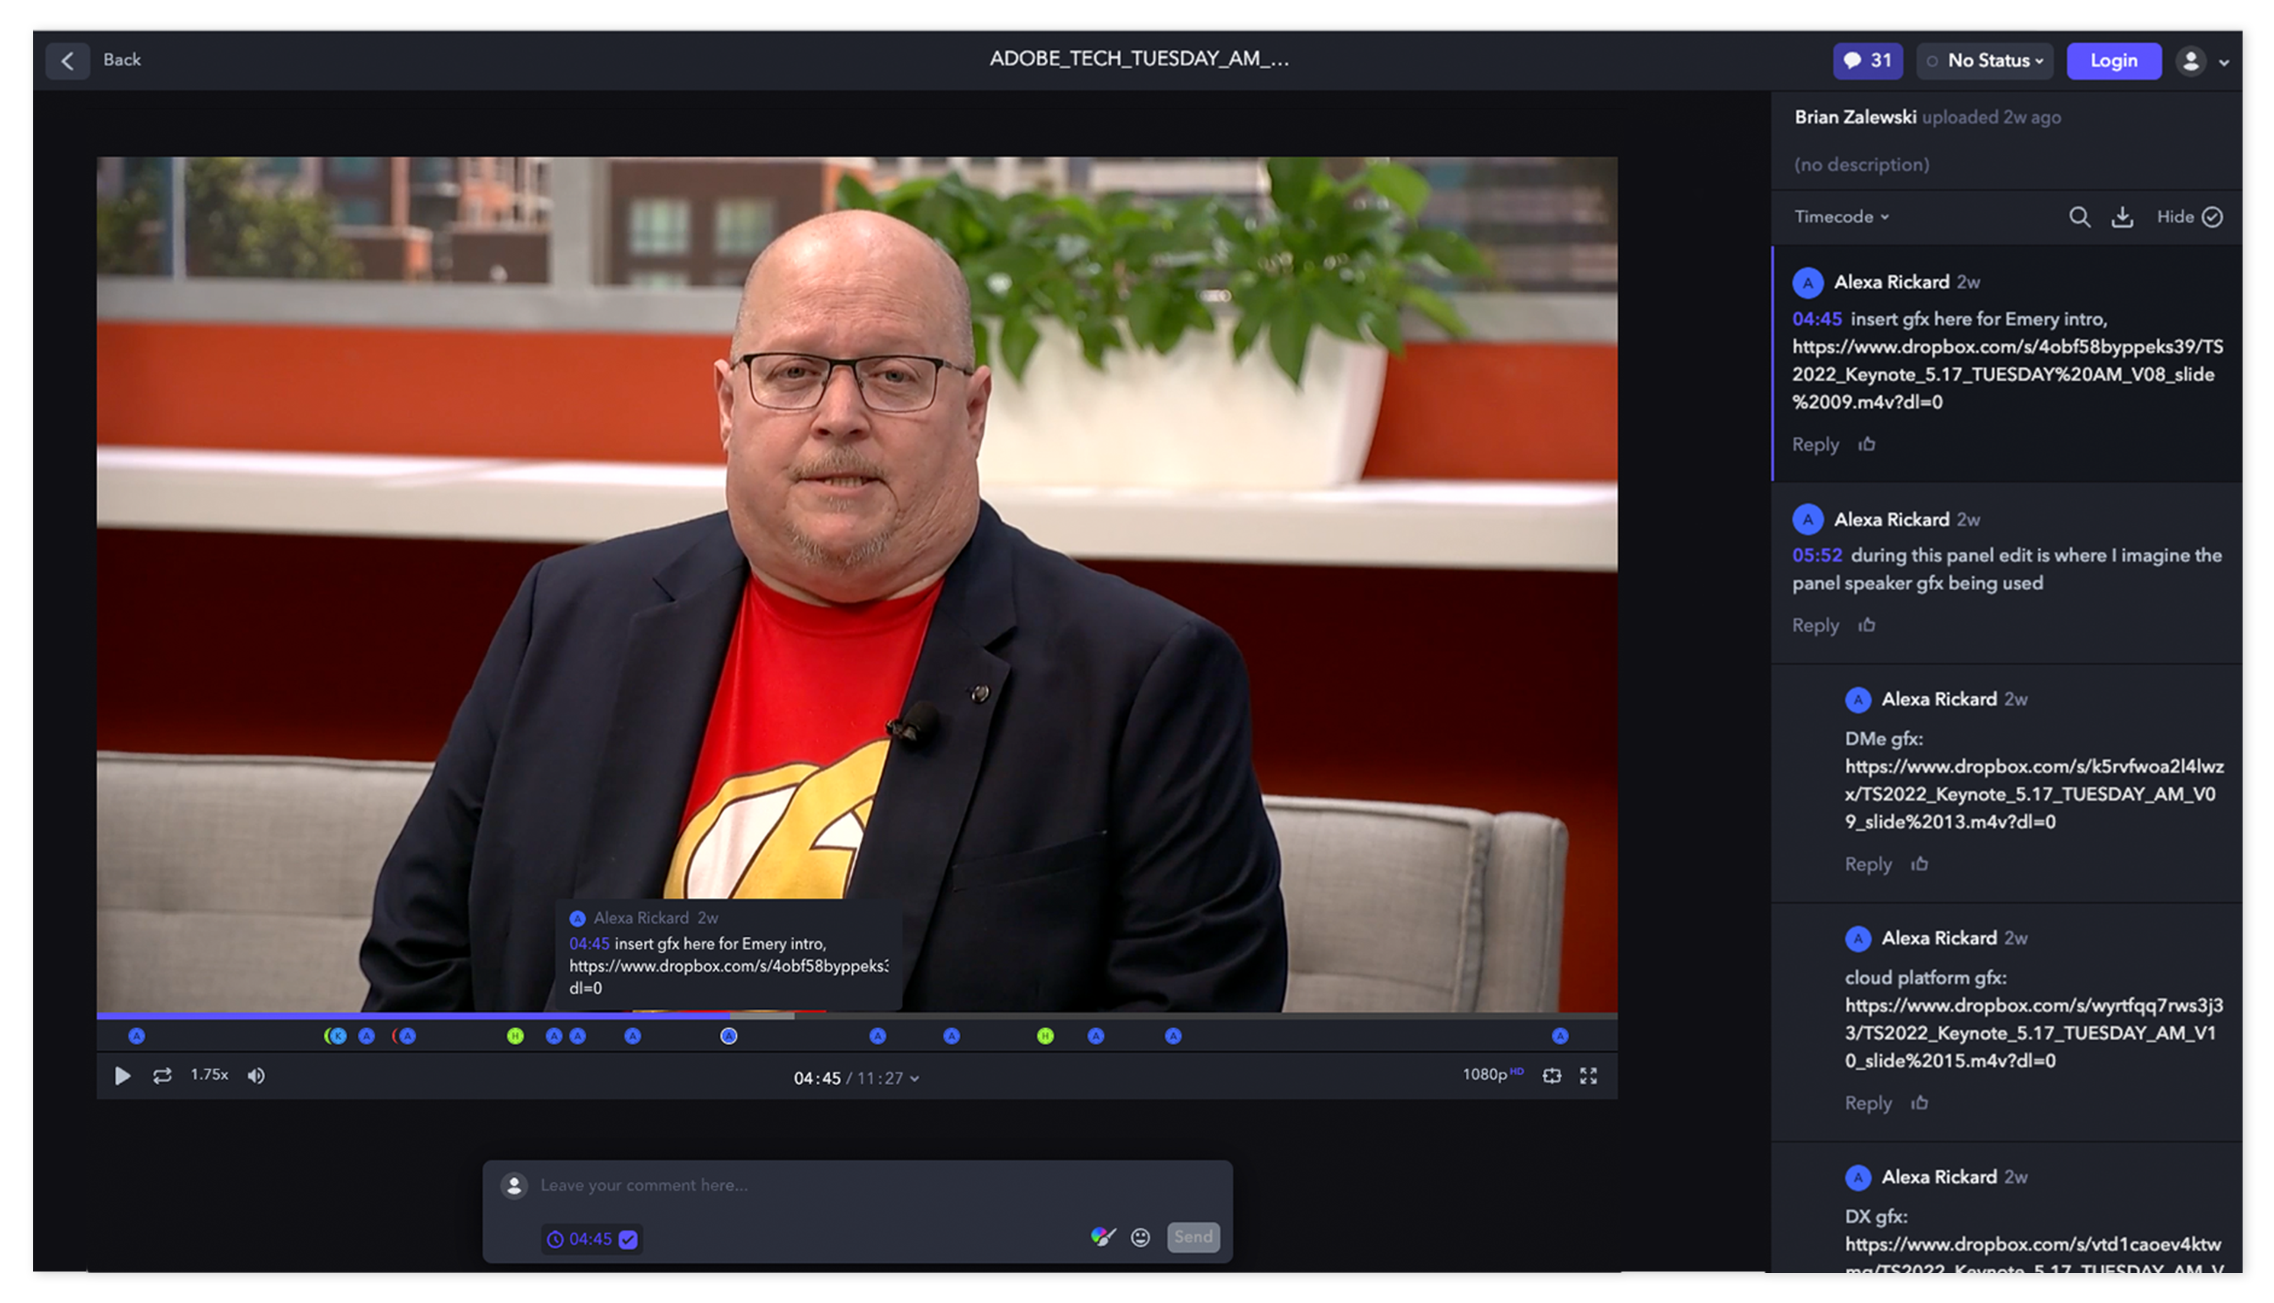Click the Login button

point(2113,61)
